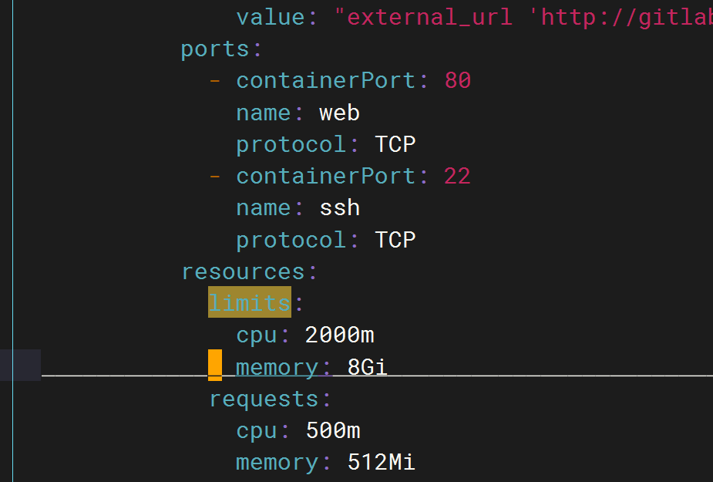This screenshot has height=482, width=713.
Task: Click the port name 'ssh'
Action: pyautogui.click(x=340, y=208)
